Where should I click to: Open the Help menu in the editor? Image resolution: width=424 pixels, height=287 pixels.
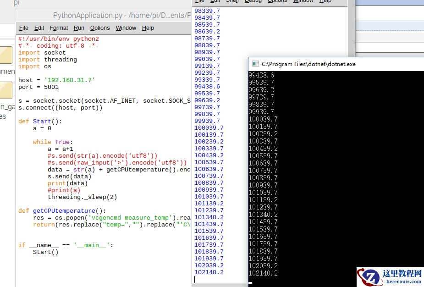click(148, 28)
